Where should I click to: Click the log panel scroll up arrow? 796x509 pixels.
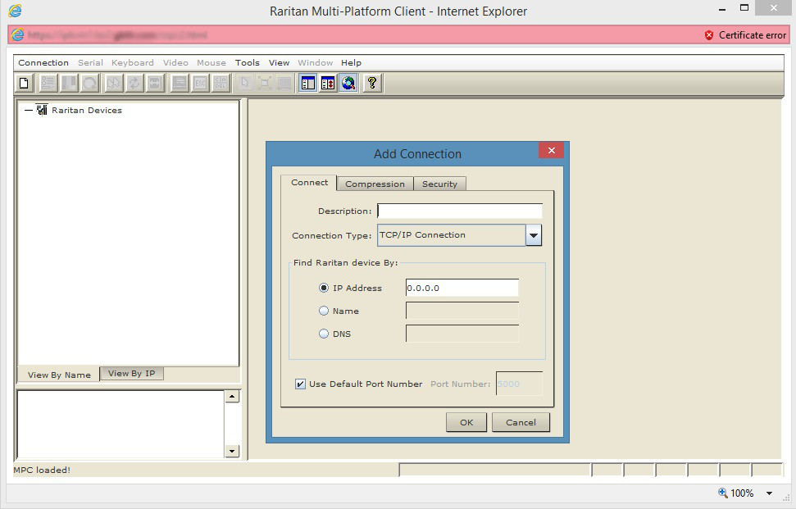(232, 397)
